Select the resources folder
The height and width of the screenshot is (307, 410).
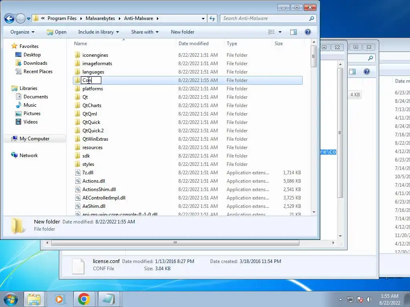pyautogui.click(x=92, y=147)
